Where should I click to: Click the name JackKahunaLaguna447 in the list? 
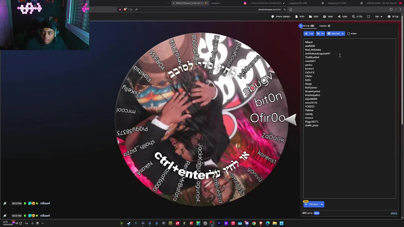click(318, 54)
